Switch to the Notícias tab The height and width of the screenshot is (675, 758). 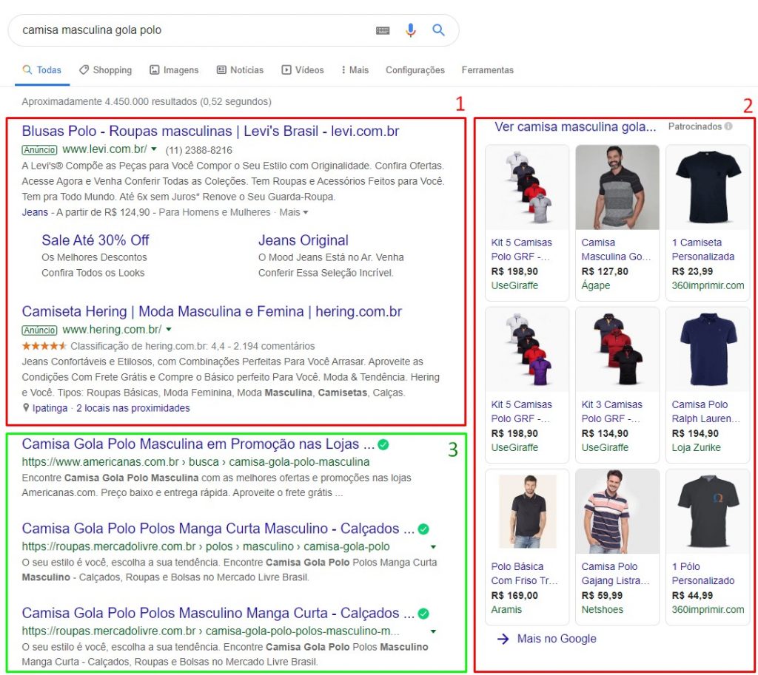point(241,70)
